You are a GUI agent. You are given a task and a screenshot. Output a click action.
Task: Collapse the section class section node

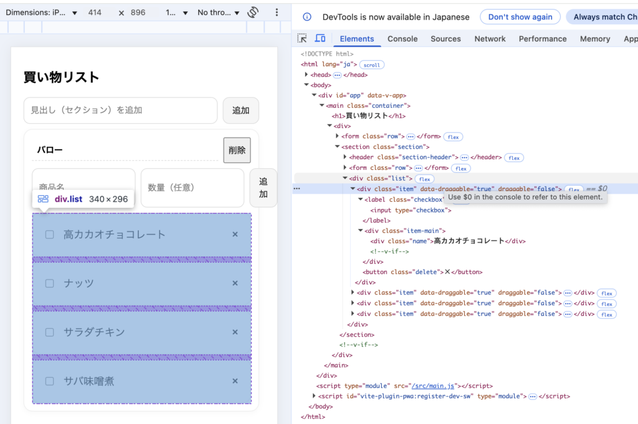[x=337, y=146]
